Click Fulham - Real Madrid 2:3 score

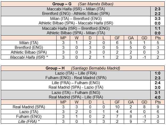pyautogui.click(x=158, y=78)
